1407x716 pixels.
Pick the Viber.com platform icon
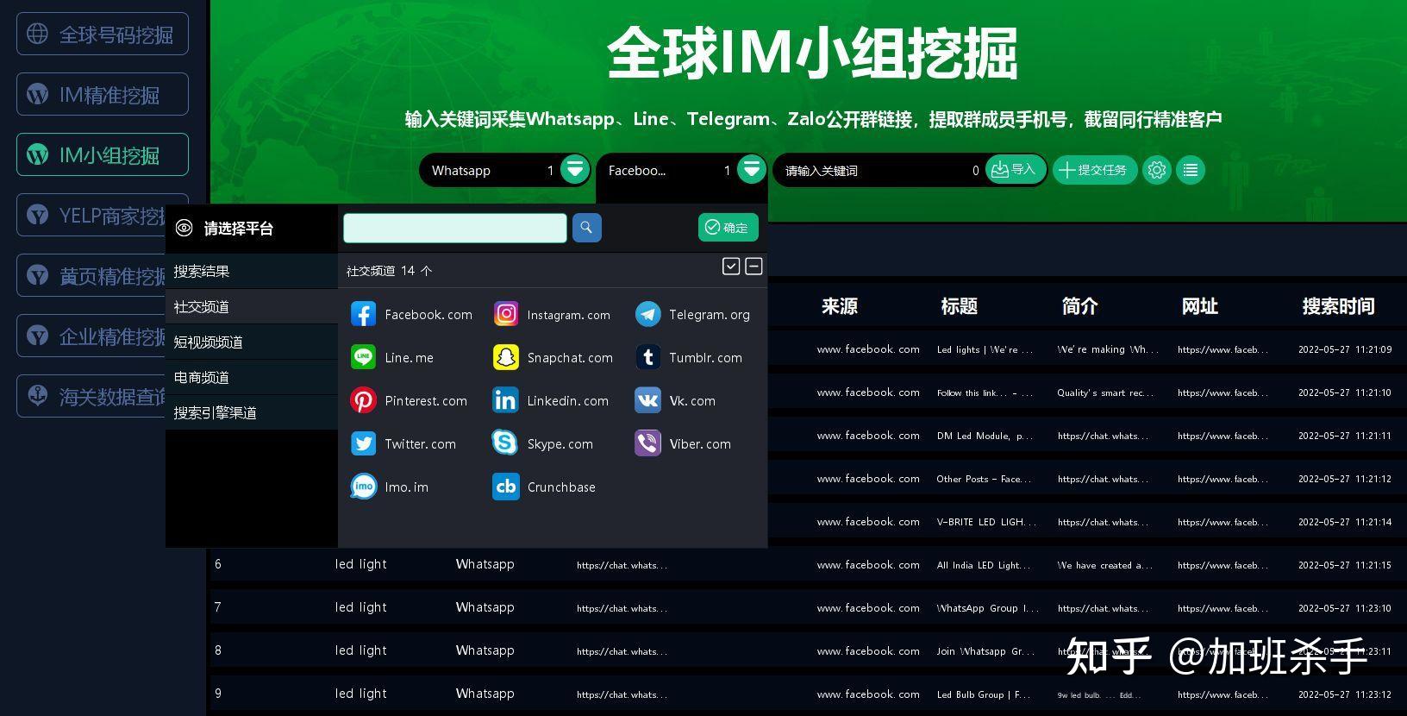pos(648,443)
